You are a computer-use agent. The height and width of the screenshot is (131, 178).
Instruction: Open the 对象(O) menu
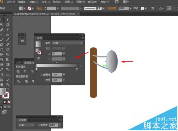(34, 2)
